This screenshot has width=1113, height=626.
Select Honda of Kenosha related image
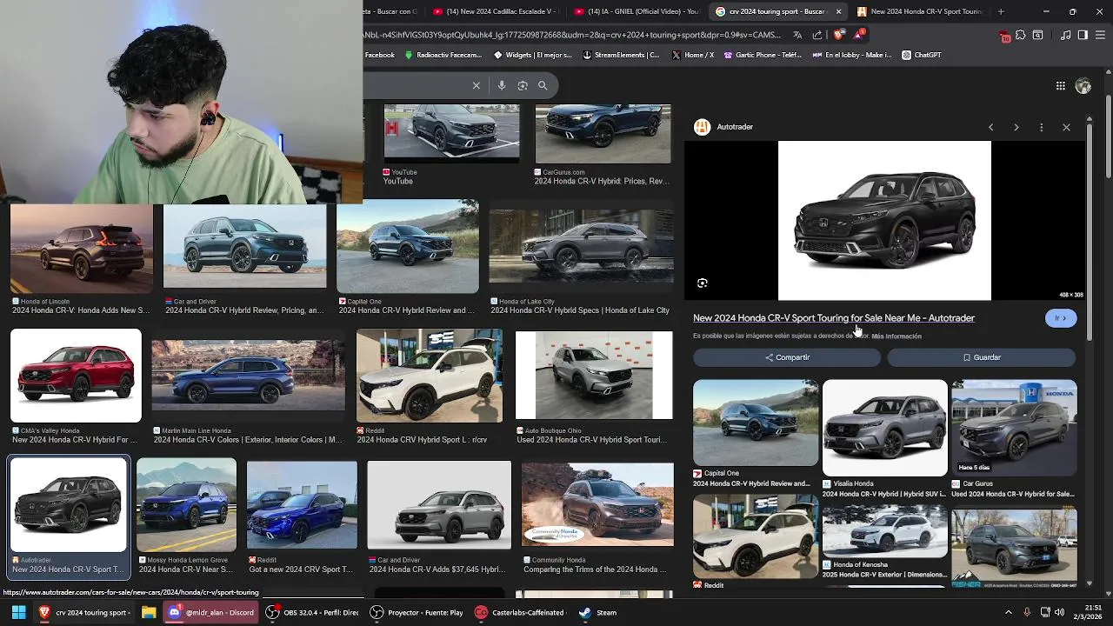coord(884,531)
